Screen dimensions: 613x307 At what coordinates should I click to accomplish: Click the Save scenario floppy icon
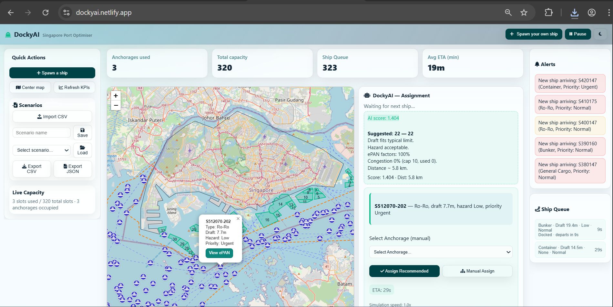[82, 130]
